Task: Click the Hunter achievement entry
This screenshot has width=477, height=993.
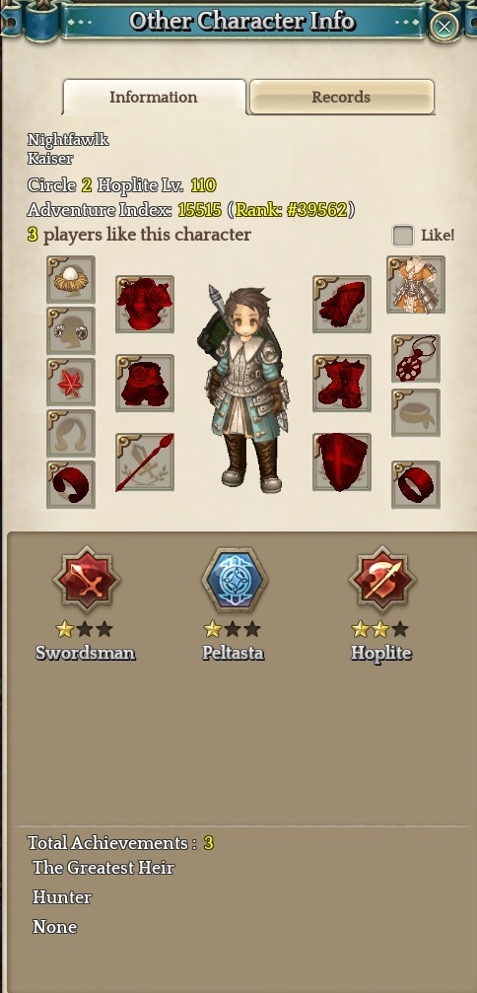Action: pos(62,897)
